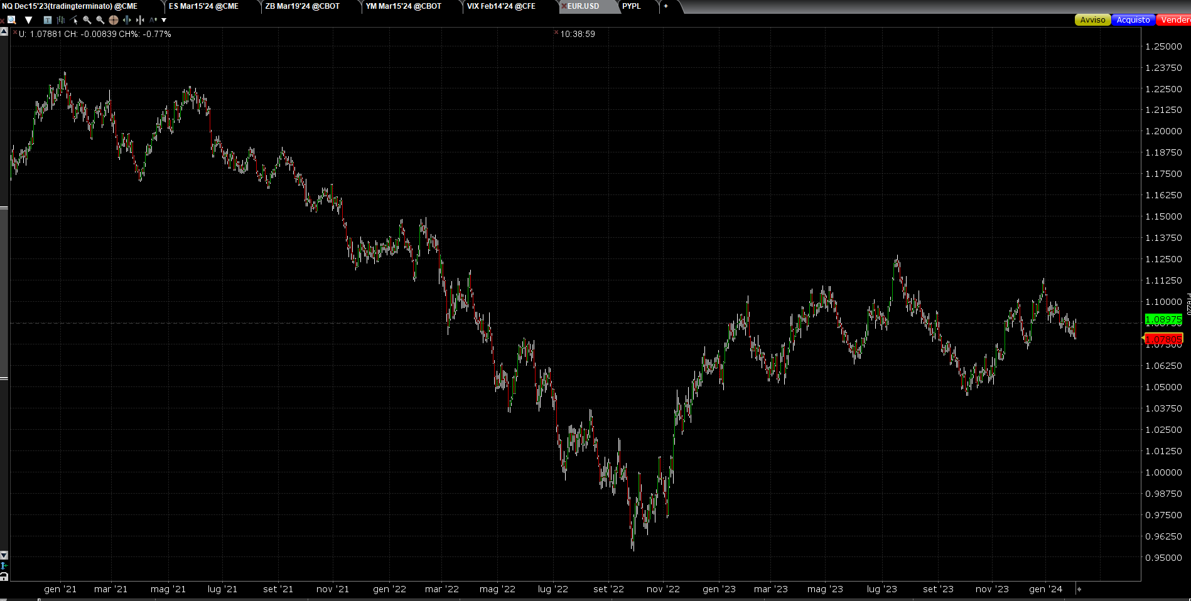The height and width of the screenshot is (601, 1191).
Task: Click the compress bars horizontally icon
Action: (140, 20)
